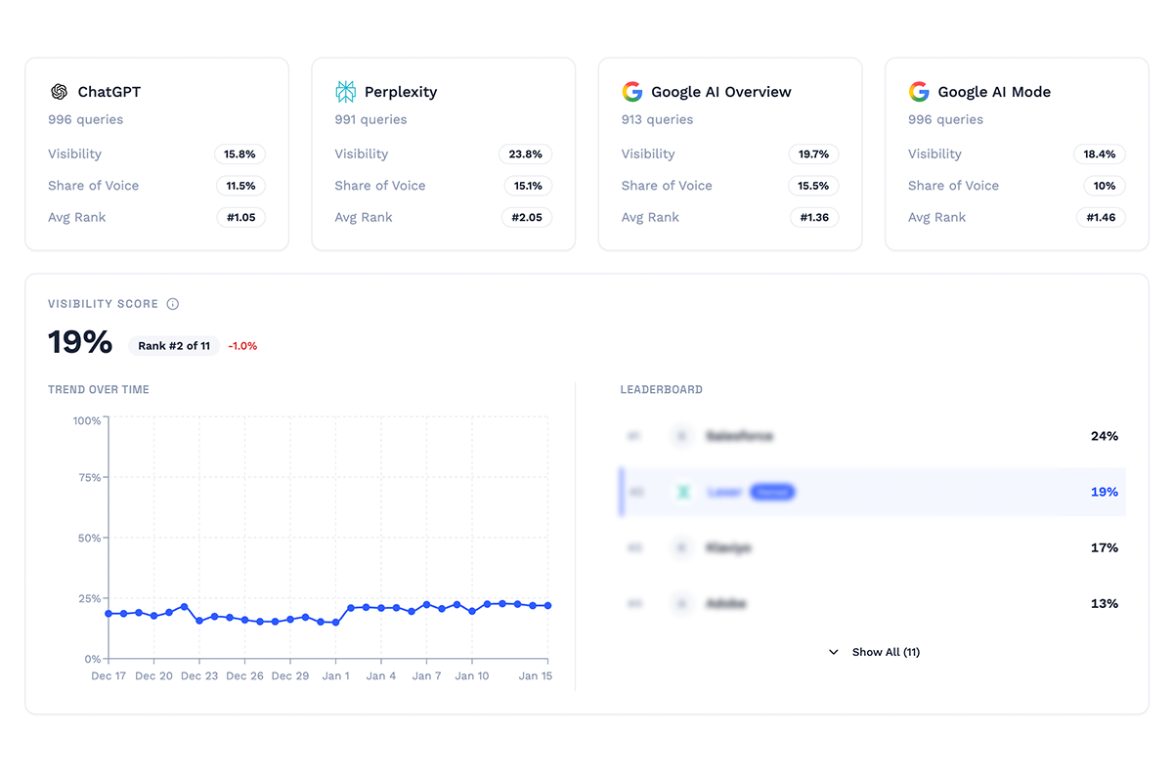The width and height of the screenshot is (1173, 782).
Task: Click the logo in the #3 leaderboard row
Action: pyautogui.click(x=681, y=547)
